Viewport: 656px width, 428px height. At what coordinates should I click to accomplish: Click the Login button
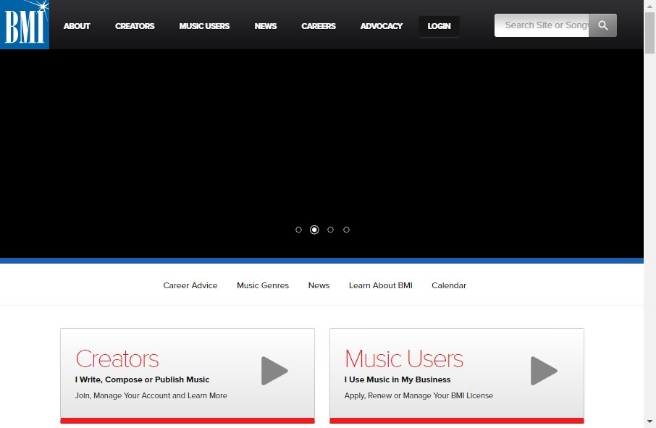(x=439, y=26)
